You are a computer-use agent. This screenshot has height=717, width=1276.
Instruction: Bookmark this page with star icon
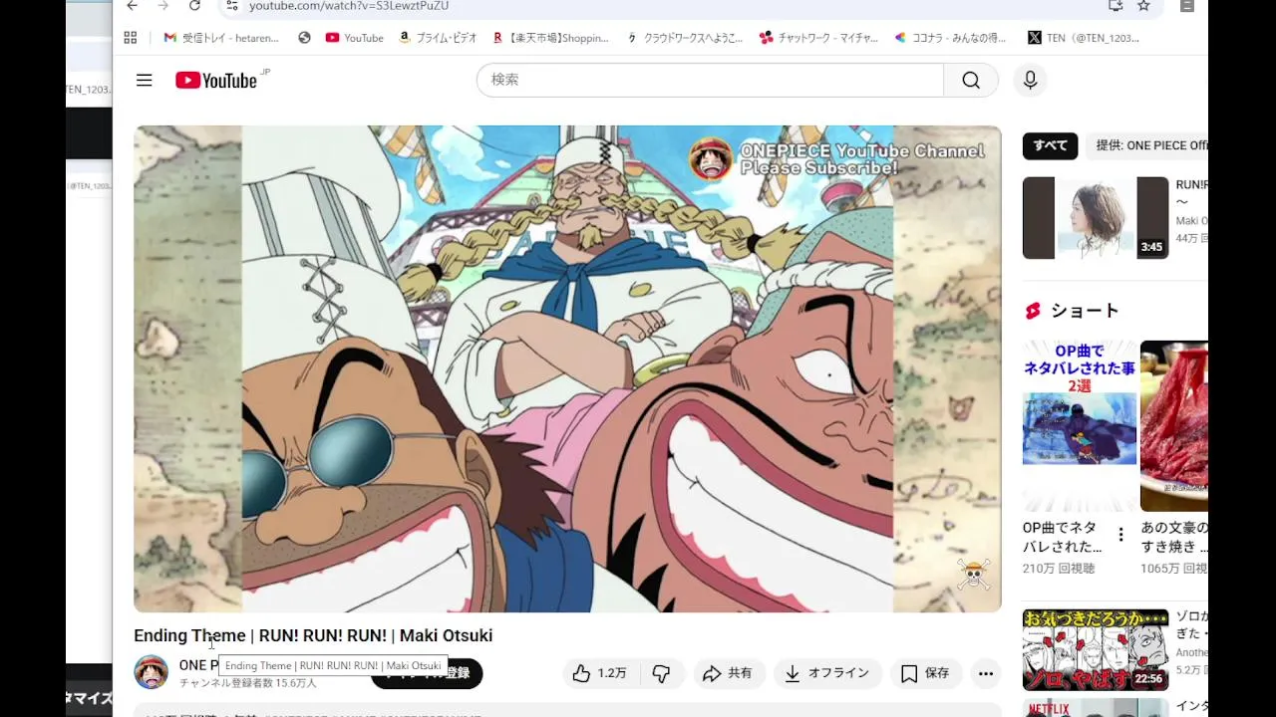tap(1143, 6)
